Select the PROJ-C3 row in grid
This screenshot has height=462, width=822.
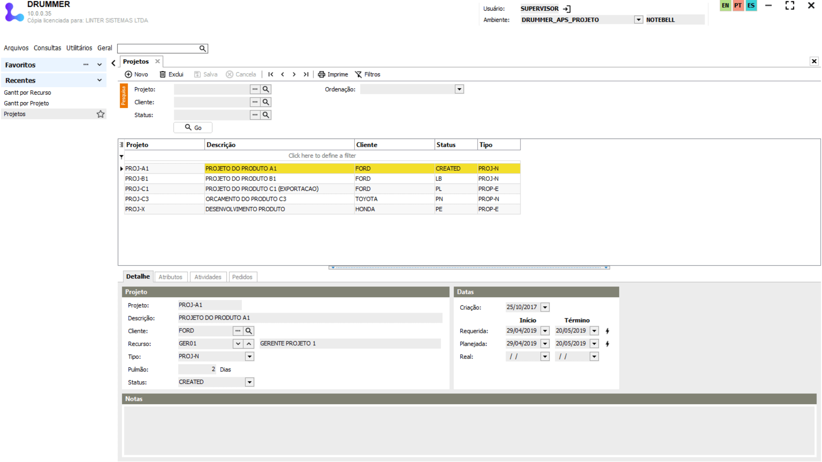click(x=137, y=199)
